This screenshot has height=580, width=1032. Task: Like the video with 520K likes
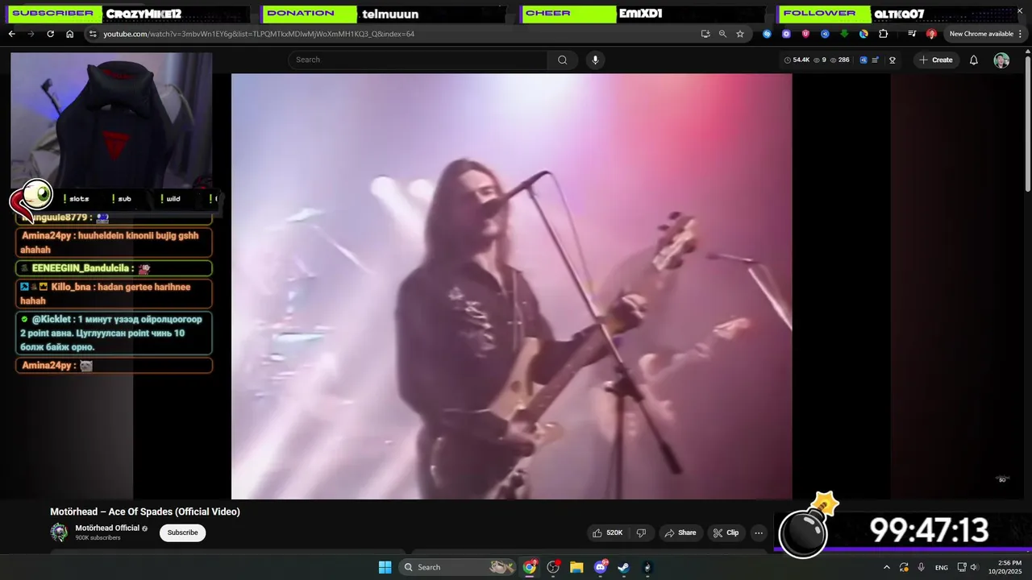point(607,532)
